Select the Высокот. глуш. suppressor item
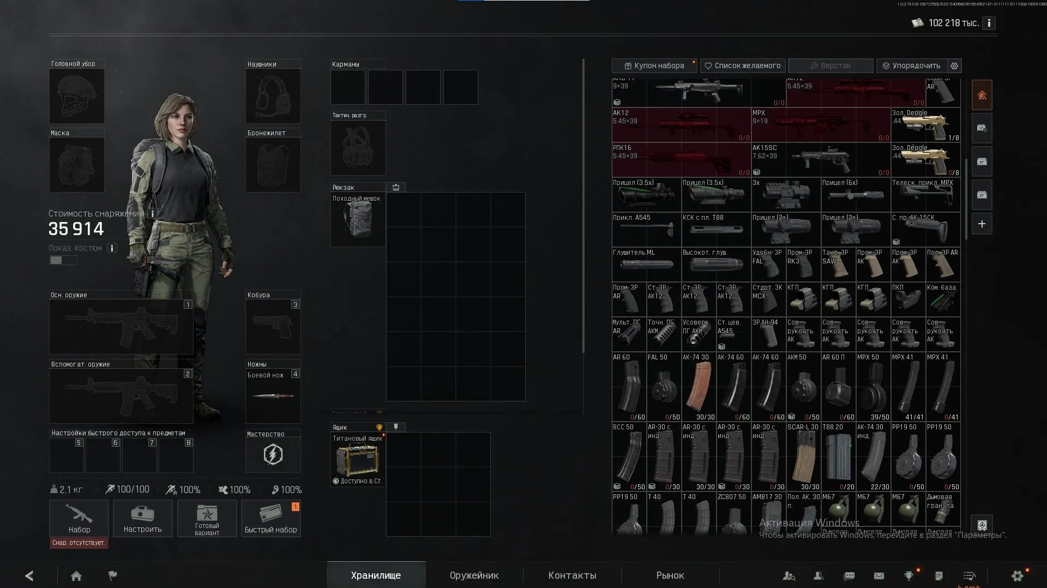1047x588 pixels. click(716, 265)
